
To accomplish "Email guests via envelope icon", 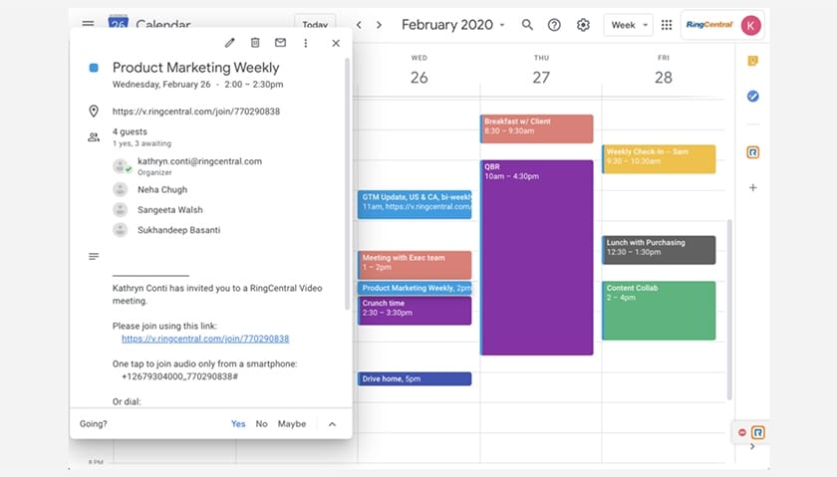I will (280, 43).
